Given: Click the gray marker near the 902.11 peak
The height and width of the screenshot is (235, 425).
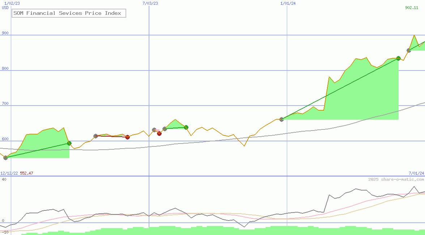Looking at the screenshot, I should click(409, 51).
